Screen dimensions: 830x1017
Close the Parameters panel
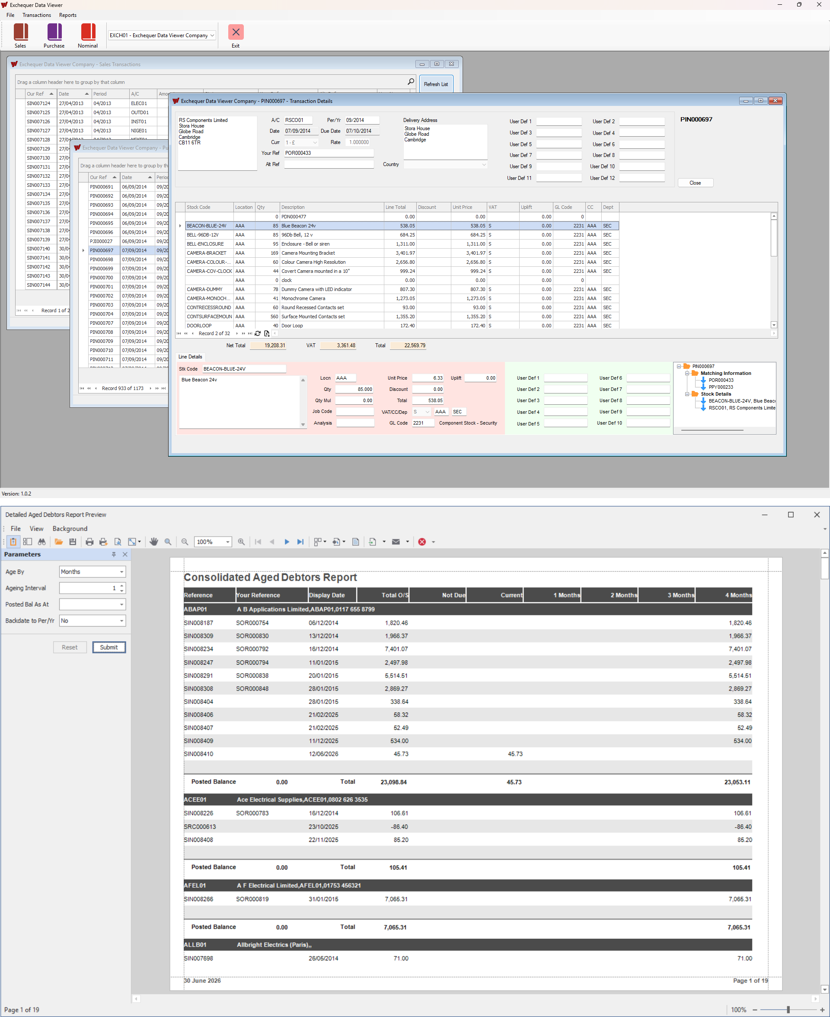[x=125, y=554]
